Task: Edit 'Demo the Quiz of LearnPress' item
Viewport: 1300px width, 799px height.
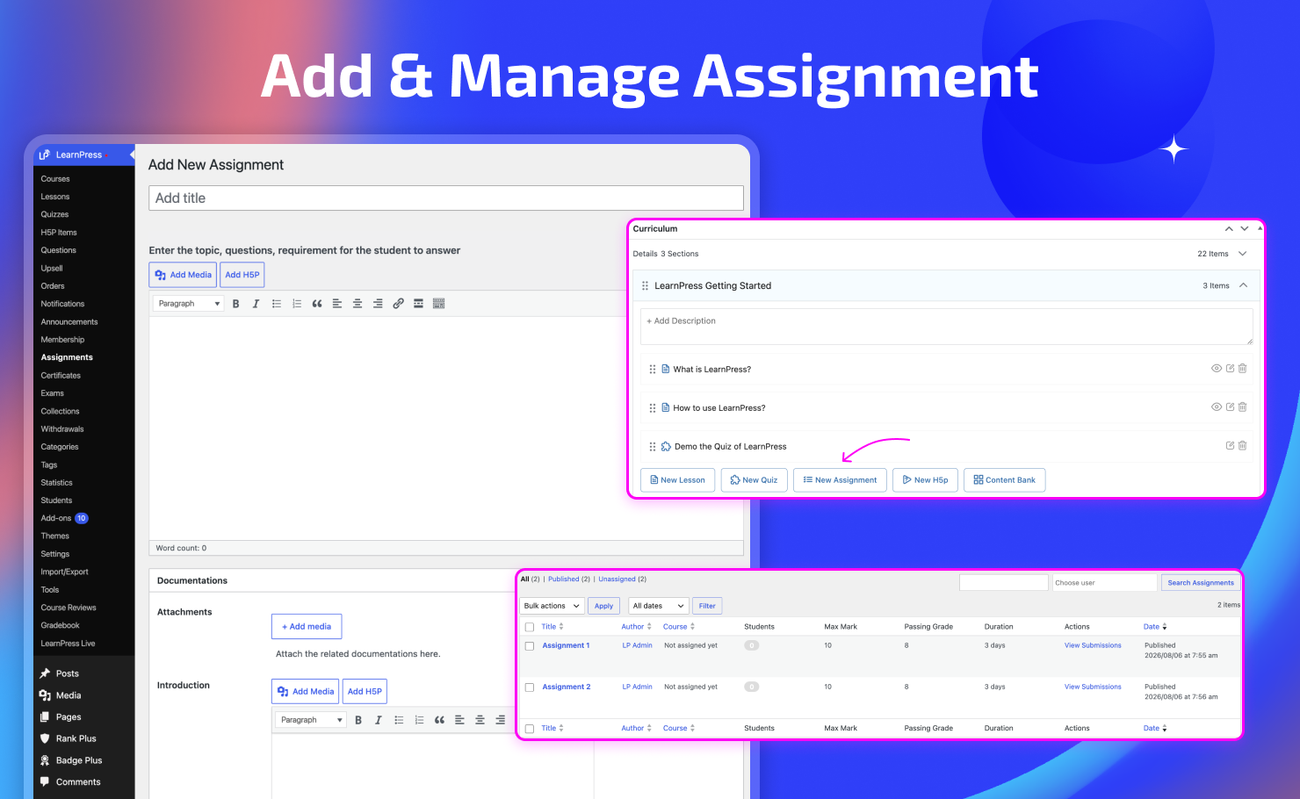Action: (1230, 446)
